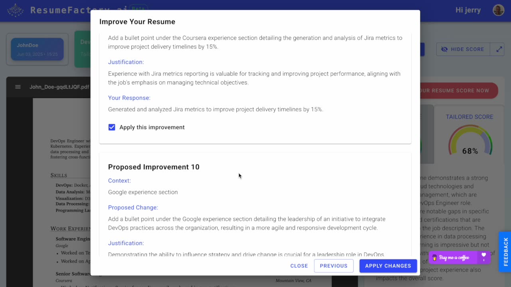Click the John_Doe-gqdLtJQF.pdf file name
Screen dimensions: 511x287
tap(59, 87)
